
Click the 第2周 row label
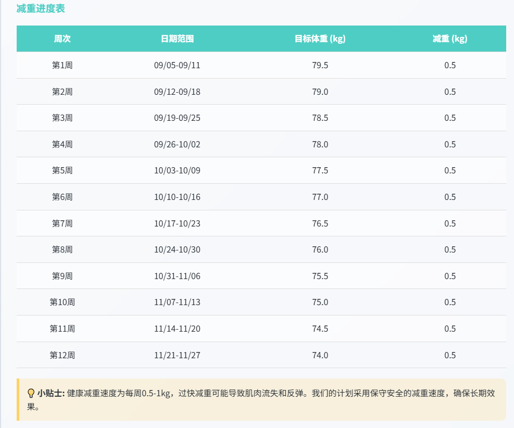point(62,92)
